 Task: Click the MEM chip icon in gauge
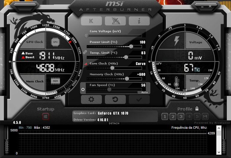tap(55, 81)
